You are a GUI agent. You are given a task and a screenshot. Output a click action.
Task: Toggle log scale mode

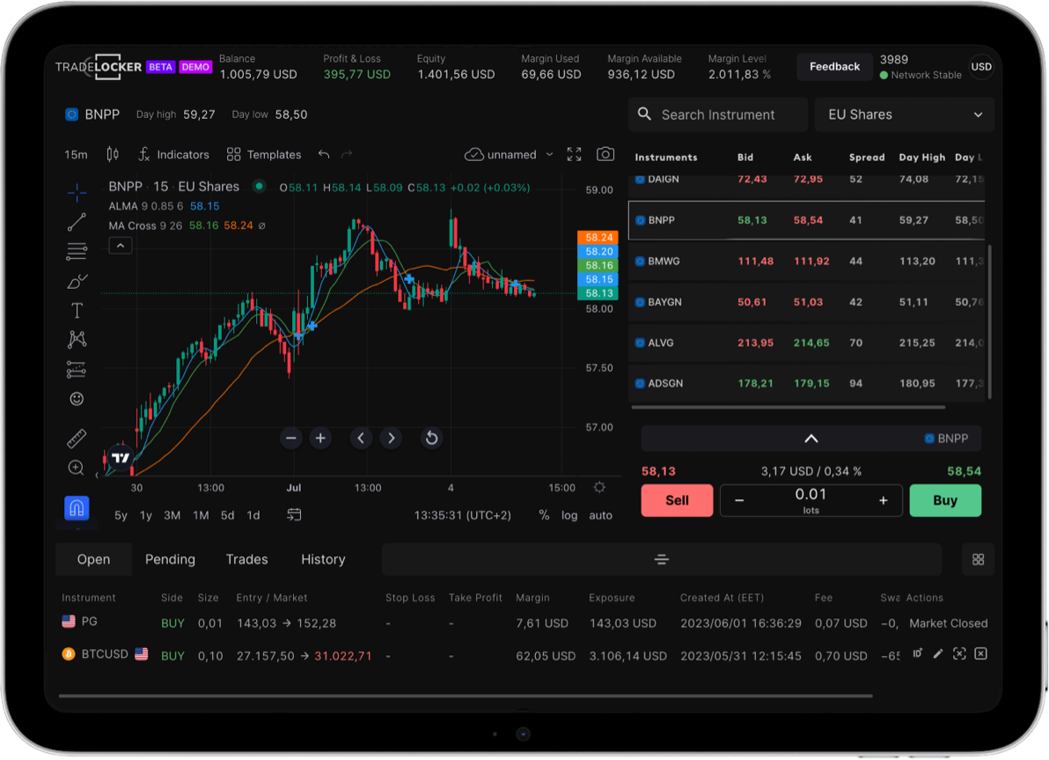point(569,515)
